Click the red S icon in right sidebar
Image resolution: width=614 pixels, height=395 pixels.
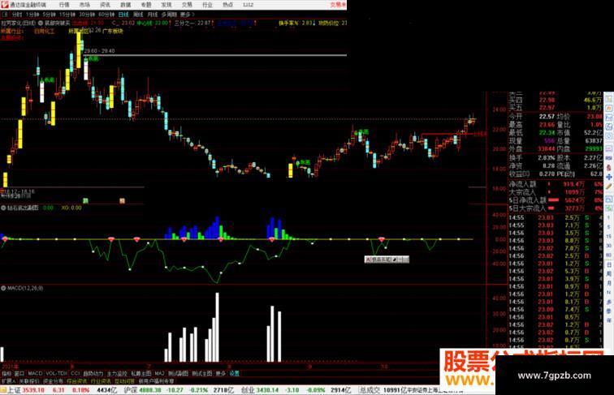609,167
